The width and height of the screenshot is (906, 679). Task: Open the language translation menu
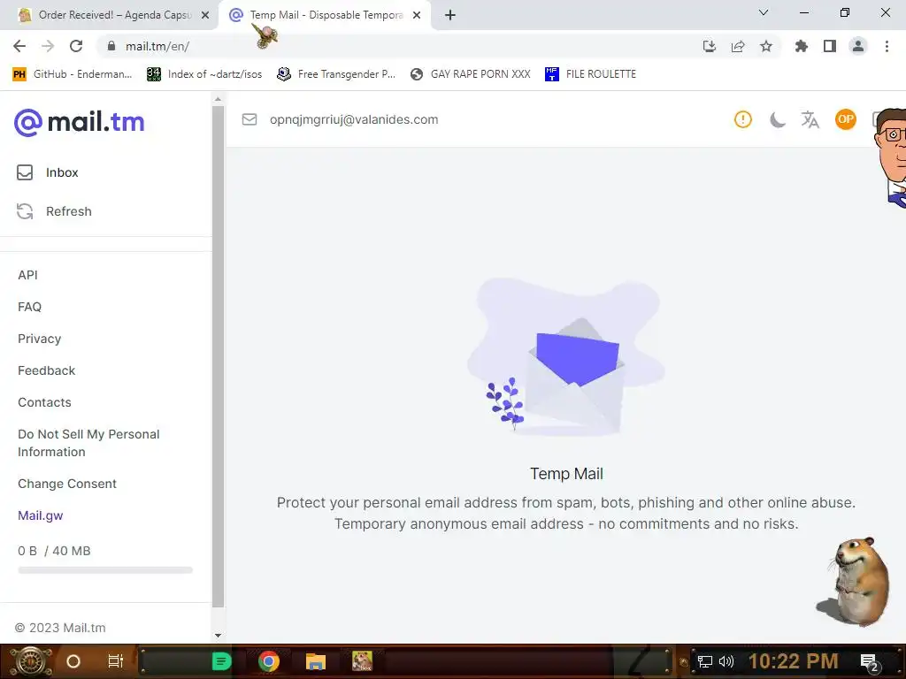(x=810, y=119)
